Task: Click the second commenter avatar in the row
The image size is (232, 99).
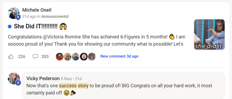Action: click(68, 57)
